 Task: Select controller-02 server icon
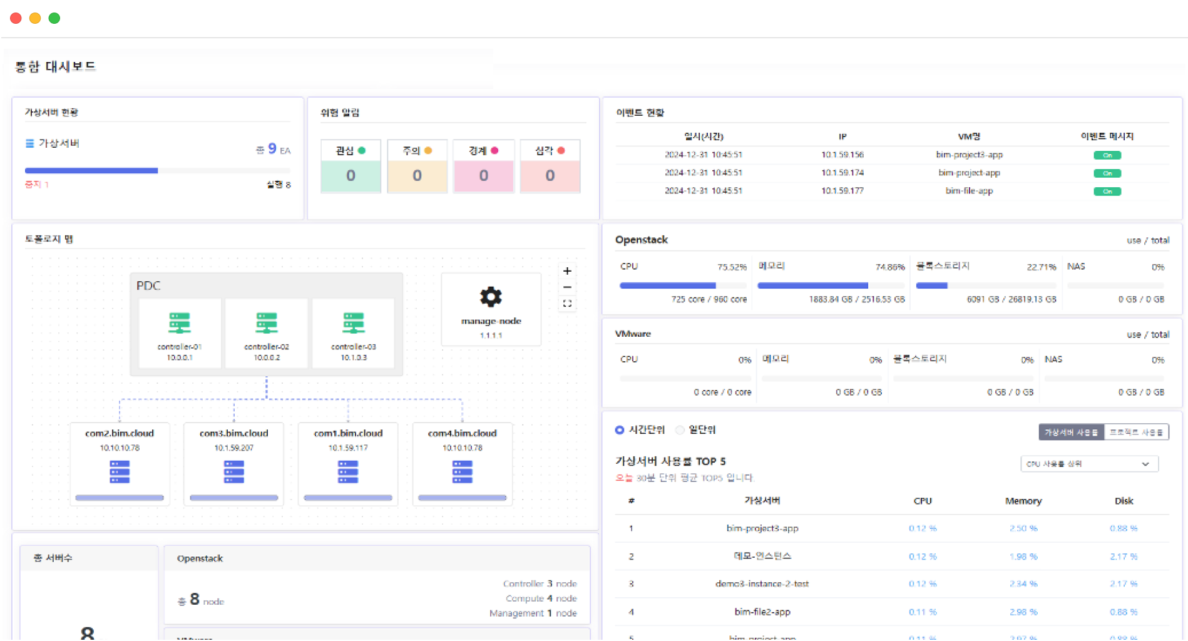pyautogui.click(x=267, y=323)
